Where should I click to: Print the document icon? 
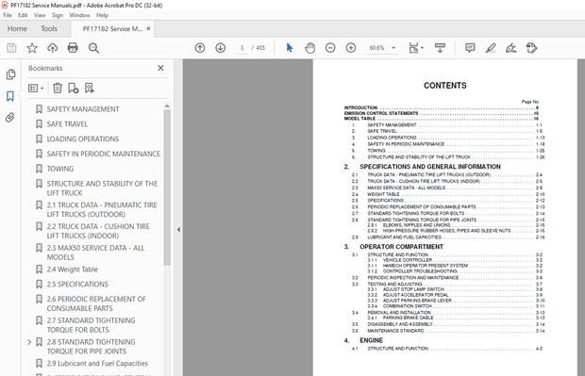(73, 48)
